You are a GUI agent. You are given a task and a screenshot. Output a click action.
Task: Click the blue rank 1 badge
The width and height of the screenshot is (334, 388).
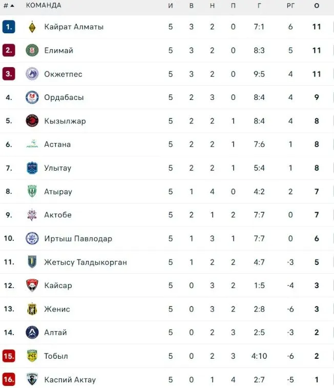(9, 27)
